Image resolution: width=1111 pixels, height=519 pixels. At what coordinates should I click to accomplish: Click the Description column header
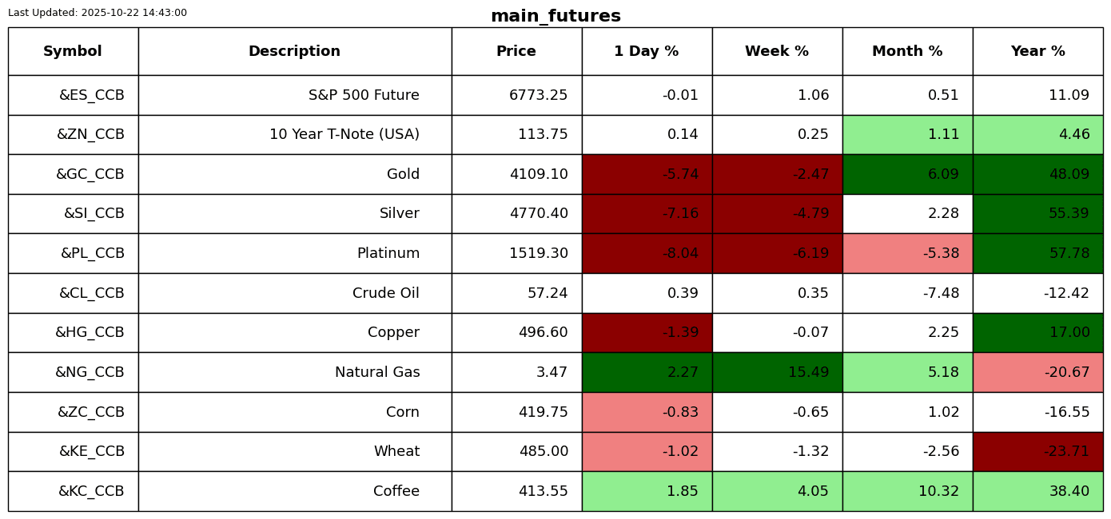pyautogui.click(x=294, y=51)
